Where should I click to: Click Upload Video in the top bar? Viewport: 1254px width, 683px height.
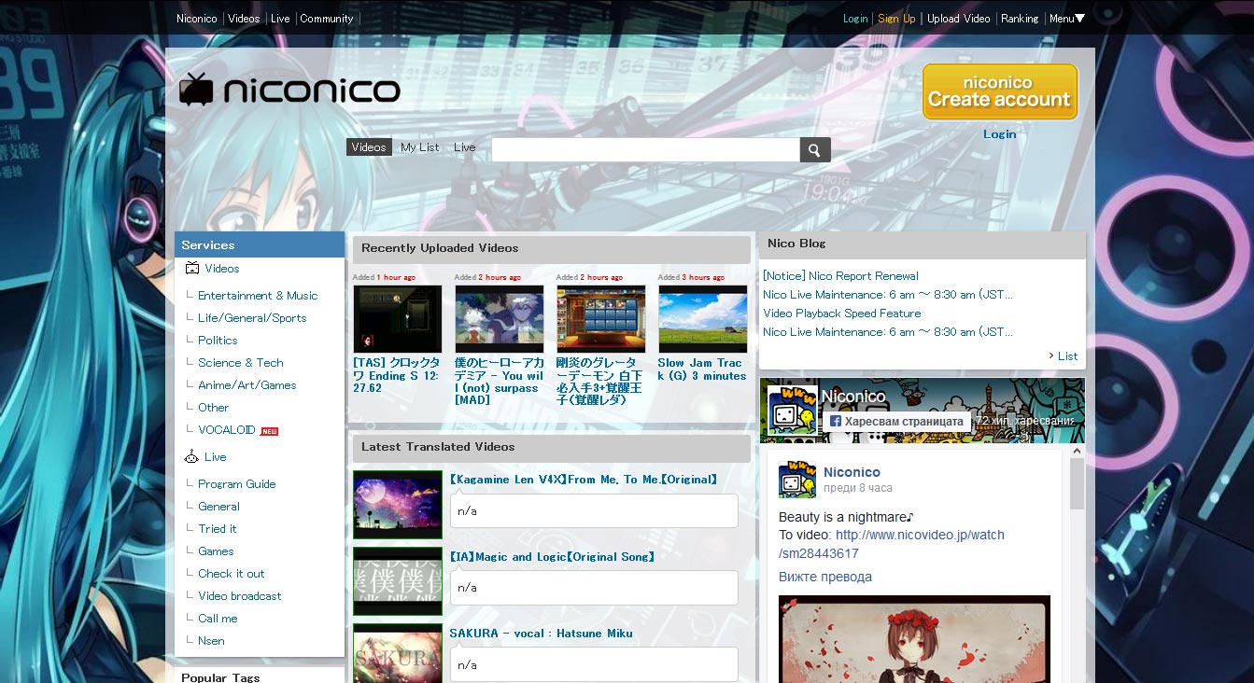[x=958, y=19]
